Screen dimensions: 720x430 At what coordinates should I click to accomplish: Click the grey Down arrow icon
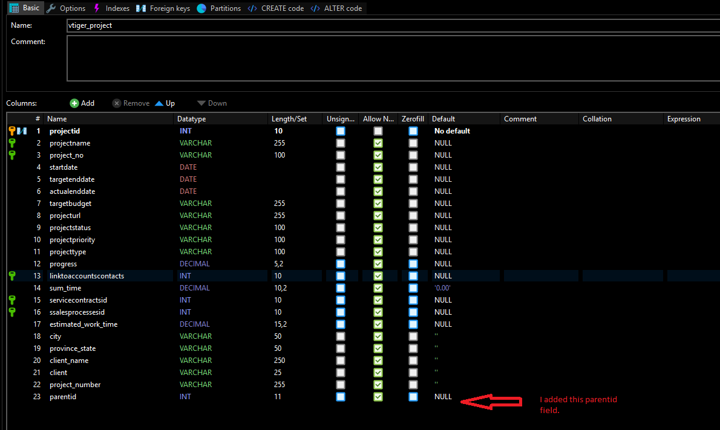pyautogui.click(x=201, y=103)
